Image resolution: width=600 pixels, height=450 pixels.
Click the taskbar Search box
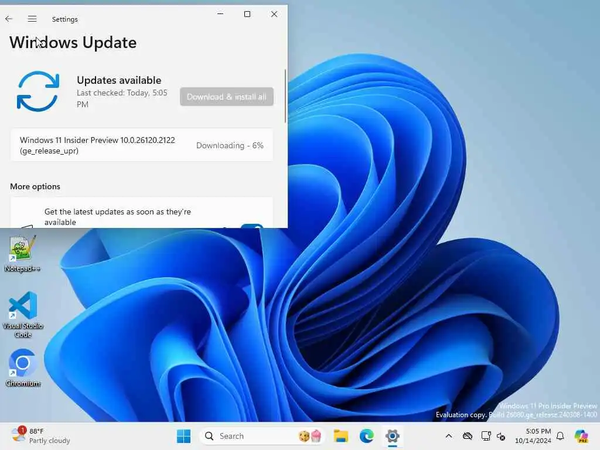point(262,436)
